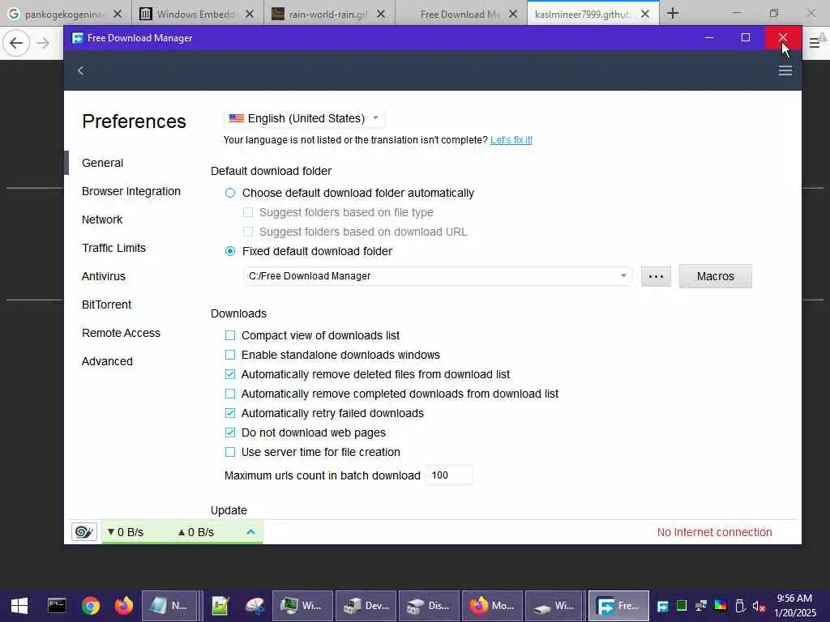Viewport: 830px width, 622px height.
Task: Click the browser forward arrow button
Action: point(44,43)
